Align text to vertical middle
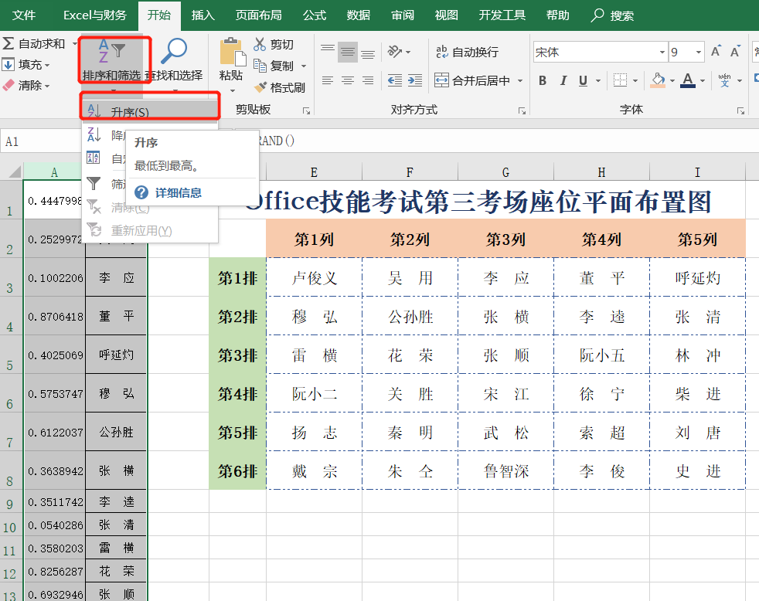 click(x=348, y=52)
